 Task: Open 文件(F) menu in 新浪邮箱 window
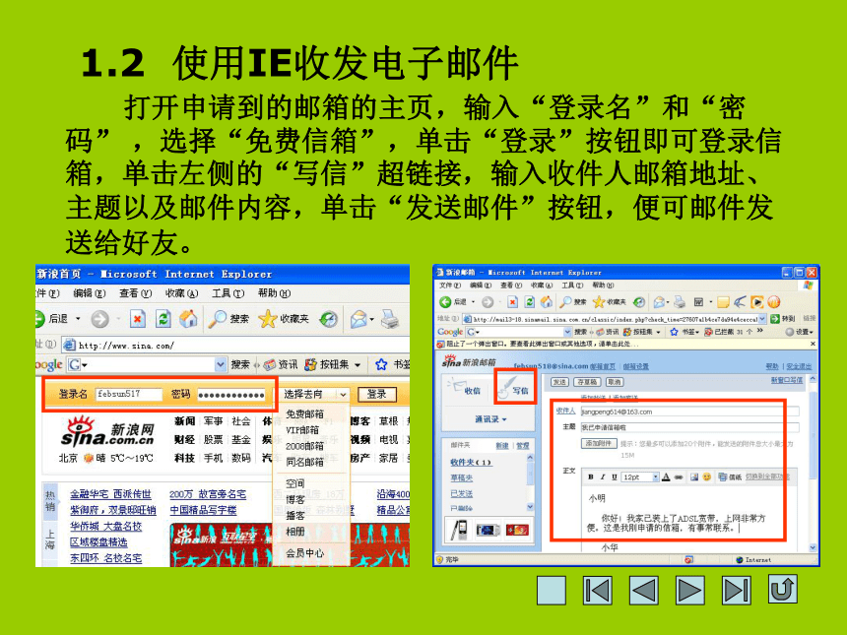(449, 286)
